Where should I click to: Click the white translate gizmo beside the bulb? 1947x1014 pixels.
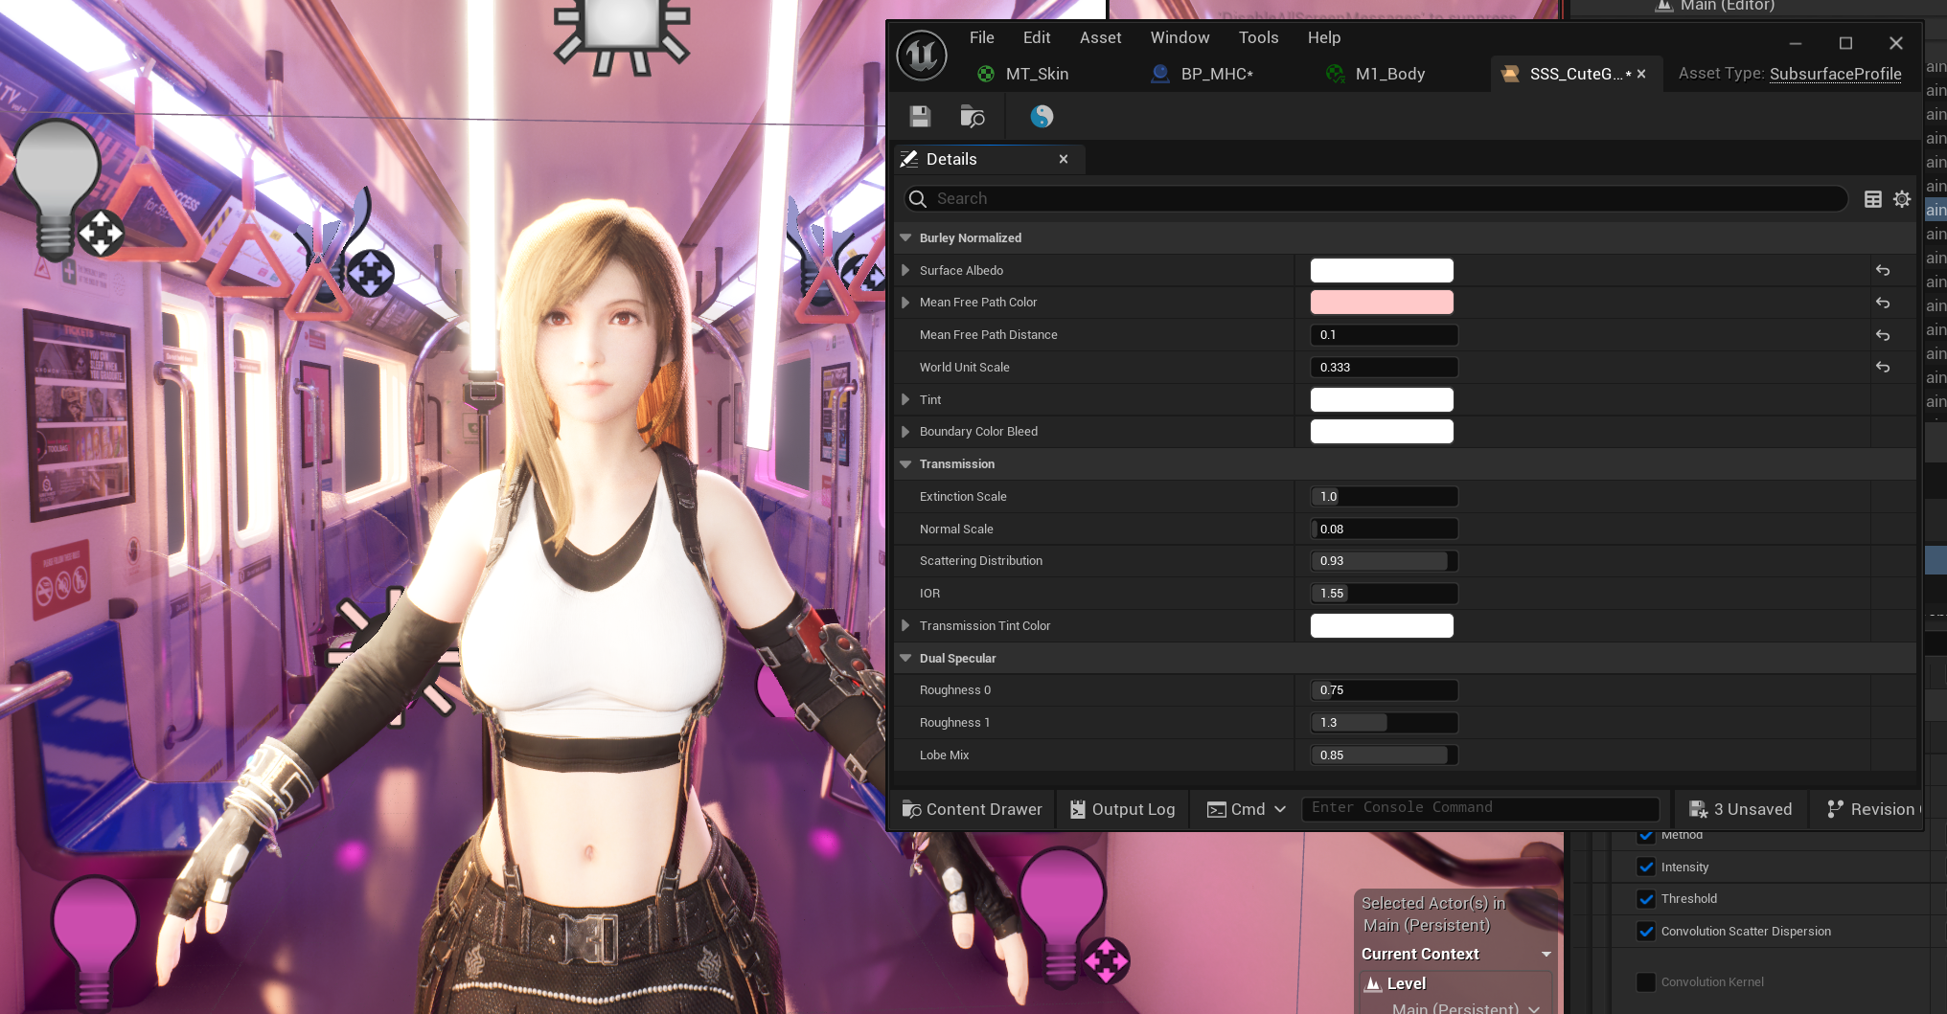pos(101,233)
